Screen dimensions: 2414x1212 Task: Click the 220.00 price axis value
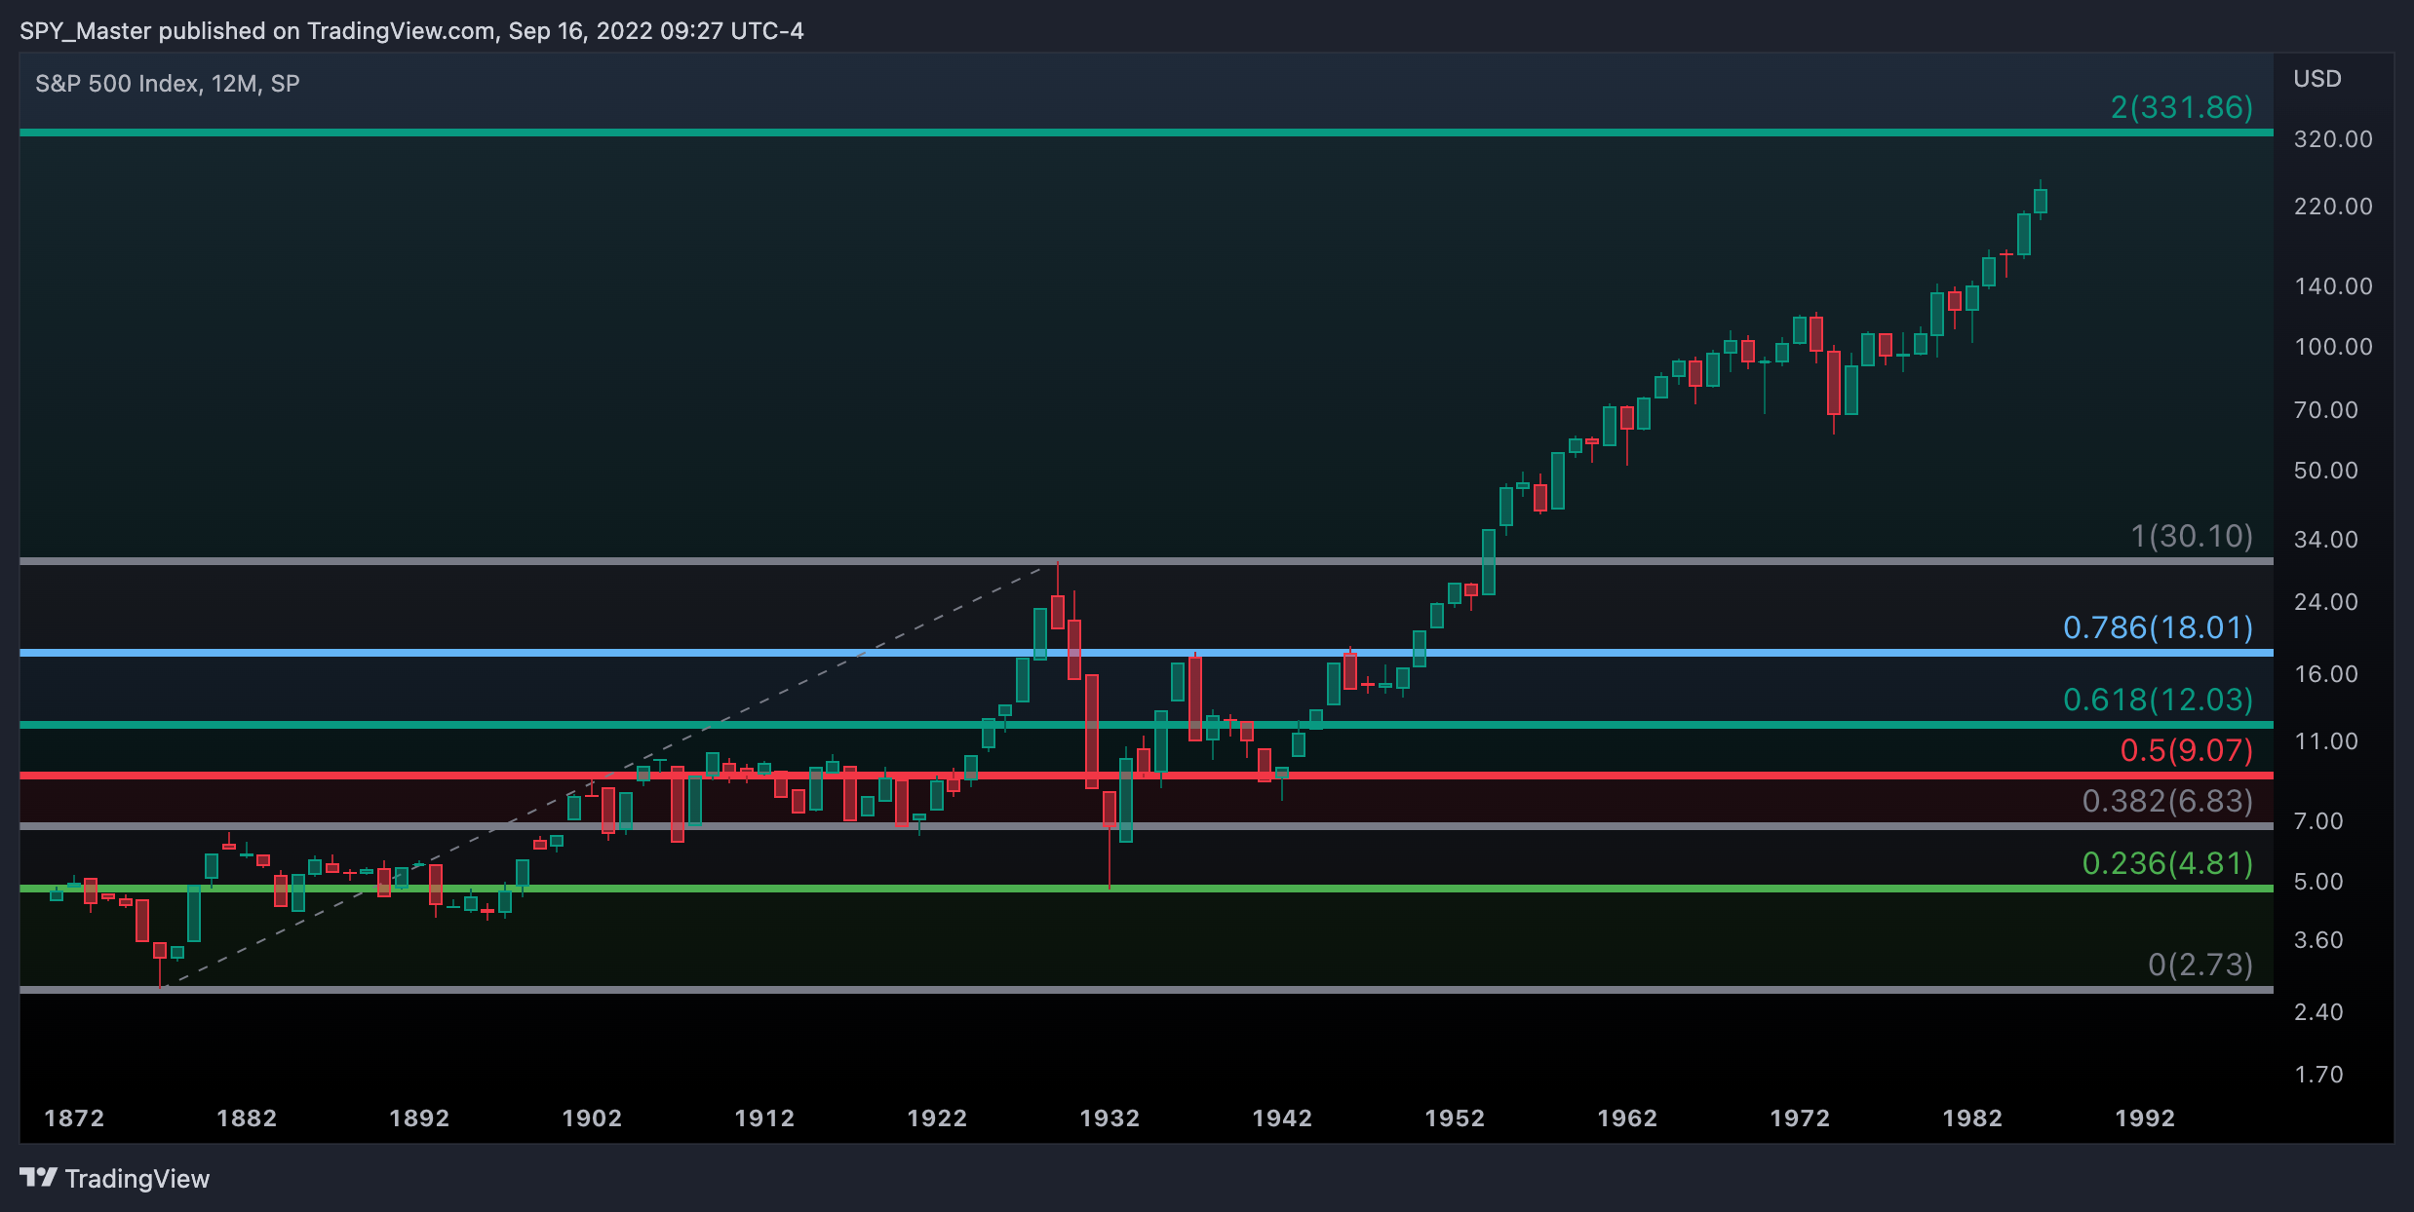pyautogui.click(x=2333, y=207)
